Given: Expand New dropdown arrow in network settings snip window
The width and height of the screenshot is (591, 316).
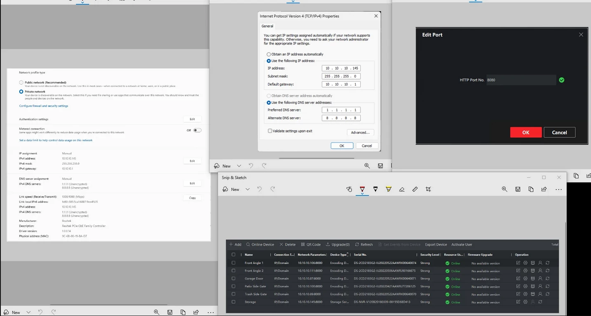Looking at the screenshot, I should pyautogui.click(x=28, y=312).
